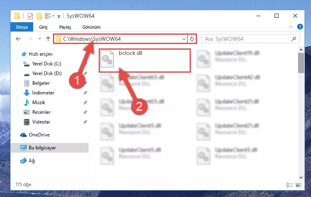Open the Resimler folder in sidebar
311x197 pixels.
pyautogui.click(x=41, y=112)
